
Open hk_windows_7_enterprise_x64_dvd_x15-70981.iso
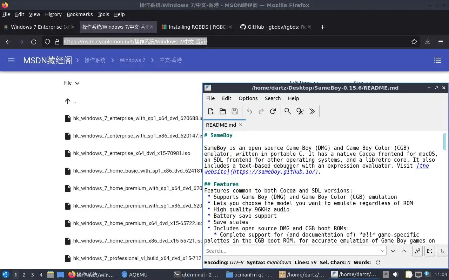tap(127, 153)
